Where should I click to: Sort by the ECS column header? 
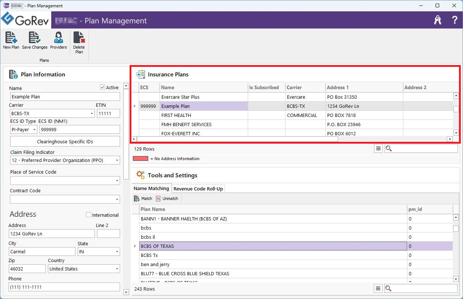point(149,87)
